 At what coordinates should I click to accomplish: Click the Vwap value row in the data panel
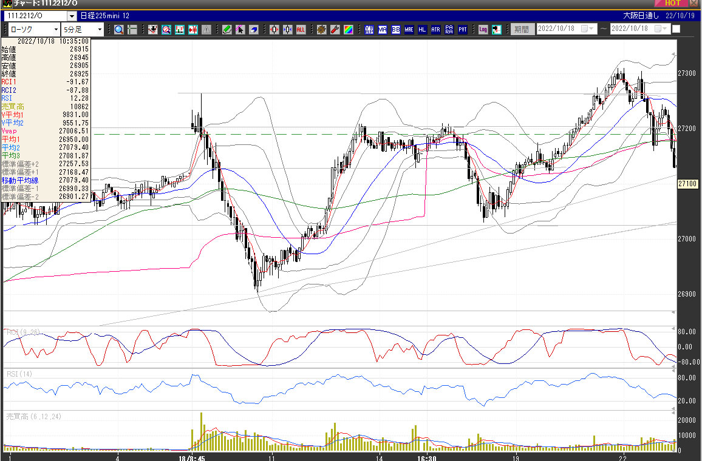click(45, 131)
